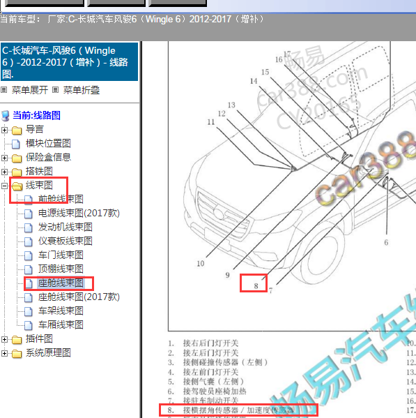Click the blue title header C-长城汽车-风骏6 线路图
This screenshot has width=416, height=418.
click(x=69, y=62)
